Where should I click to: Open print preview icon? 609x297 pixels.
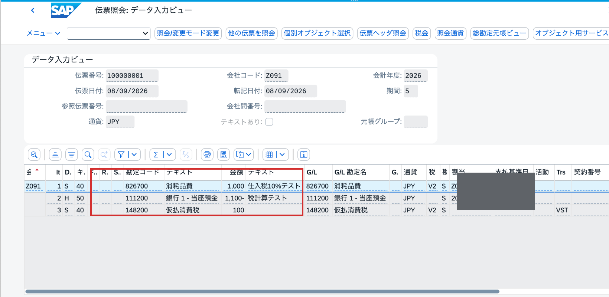coord(224,154)
